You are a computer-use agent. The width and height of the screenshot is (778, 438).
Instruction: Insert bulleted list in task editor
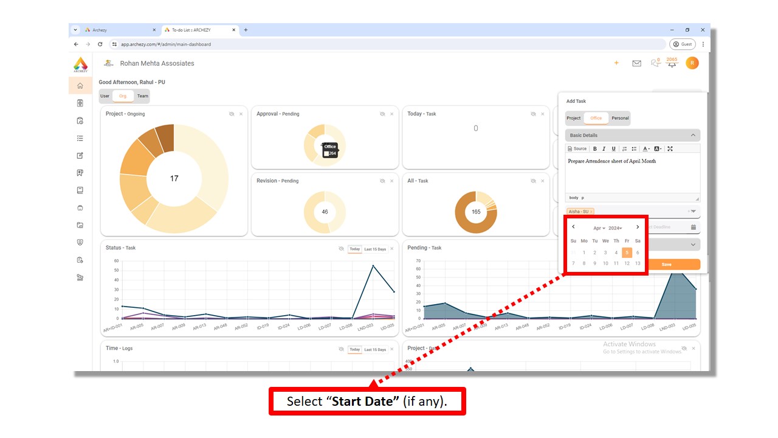point(634,148)
